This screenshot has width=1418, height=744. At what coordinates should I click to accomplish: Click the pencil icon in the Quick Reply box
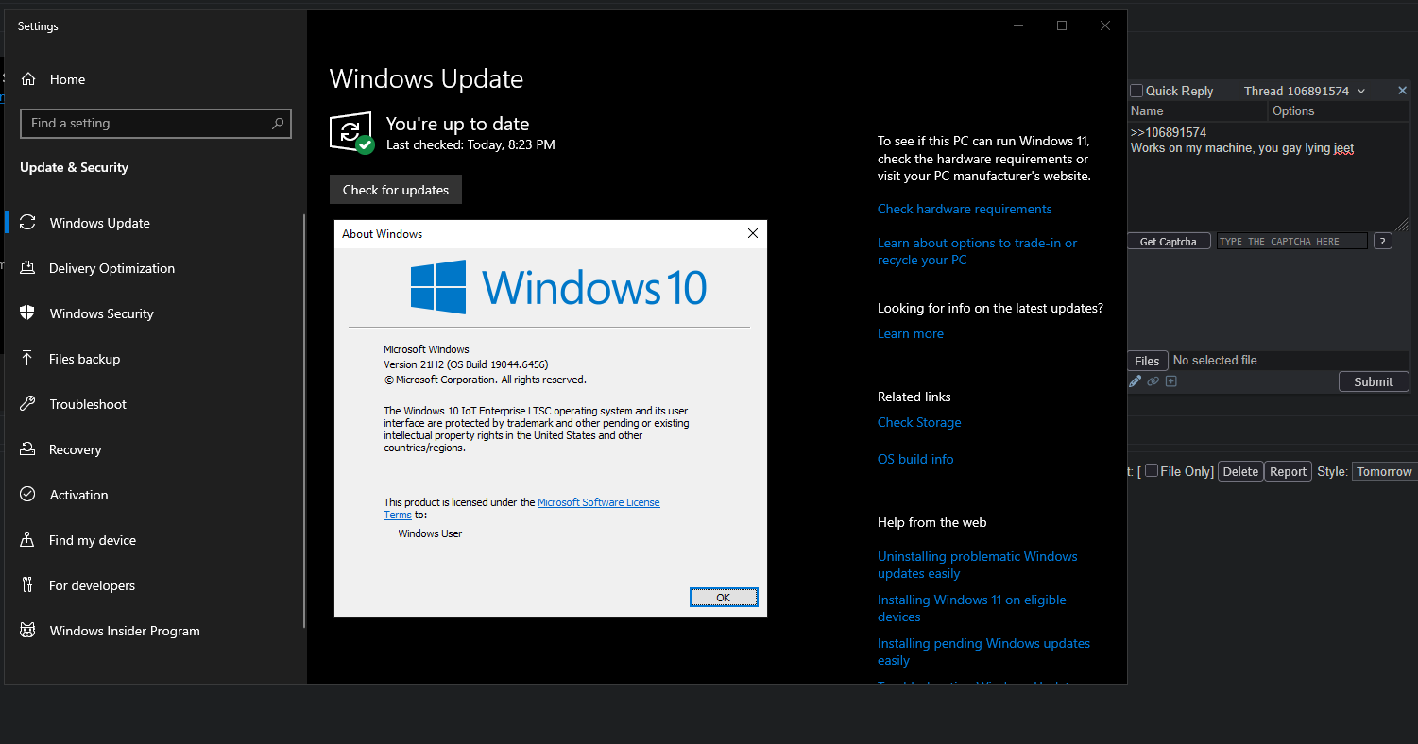tap(1136, 381)
